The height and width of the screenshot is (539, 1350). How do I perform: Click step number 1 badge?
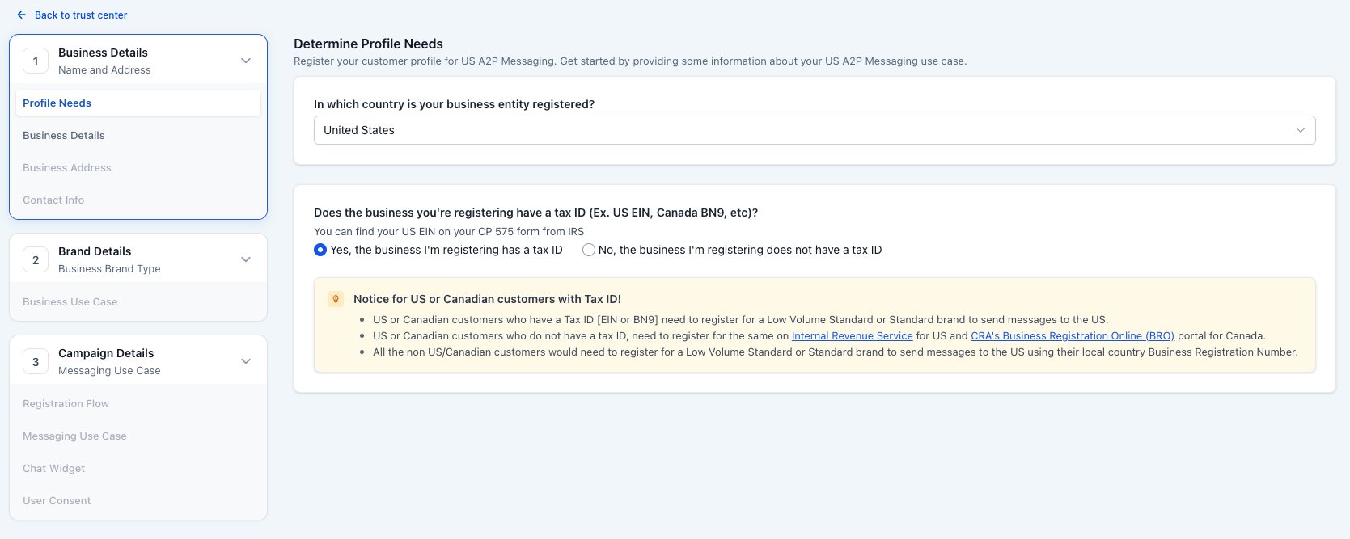pos(36,61)
